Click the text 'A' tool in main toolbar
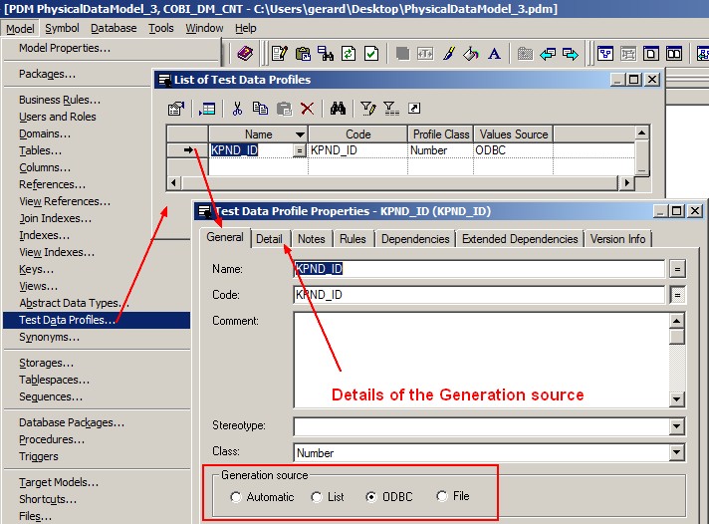Screen dimensions: 709x524 click(x=493, y=53)
